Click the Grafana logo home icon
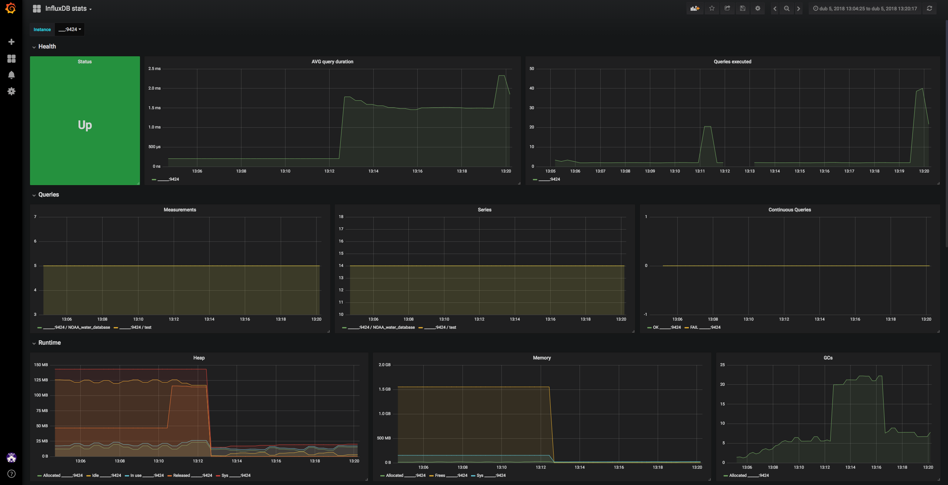Viewport: 948px width, 485px height. (x=11, y=8)
